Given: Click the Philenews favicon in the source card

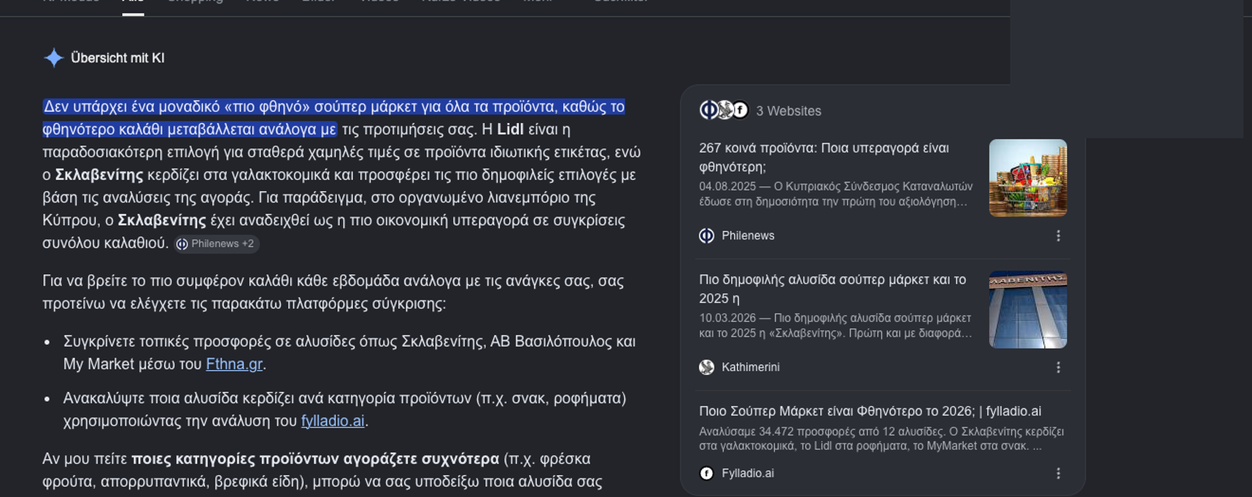Looking at the screenshot, I should [x=706, y=235].
